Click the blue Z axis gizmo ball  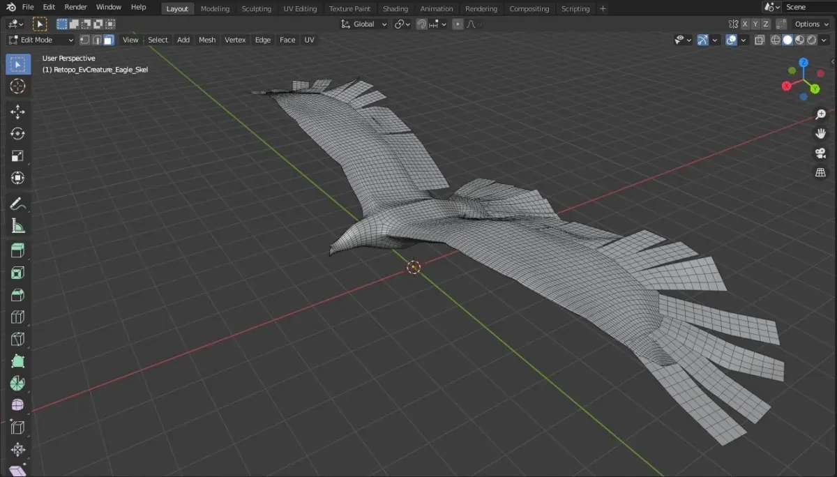[x=804, y=62]
